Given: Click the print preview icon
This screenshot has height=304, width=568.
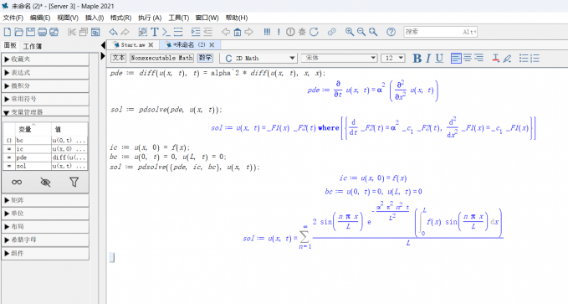Looking at the screenshot, I should (x=54, y=32).
